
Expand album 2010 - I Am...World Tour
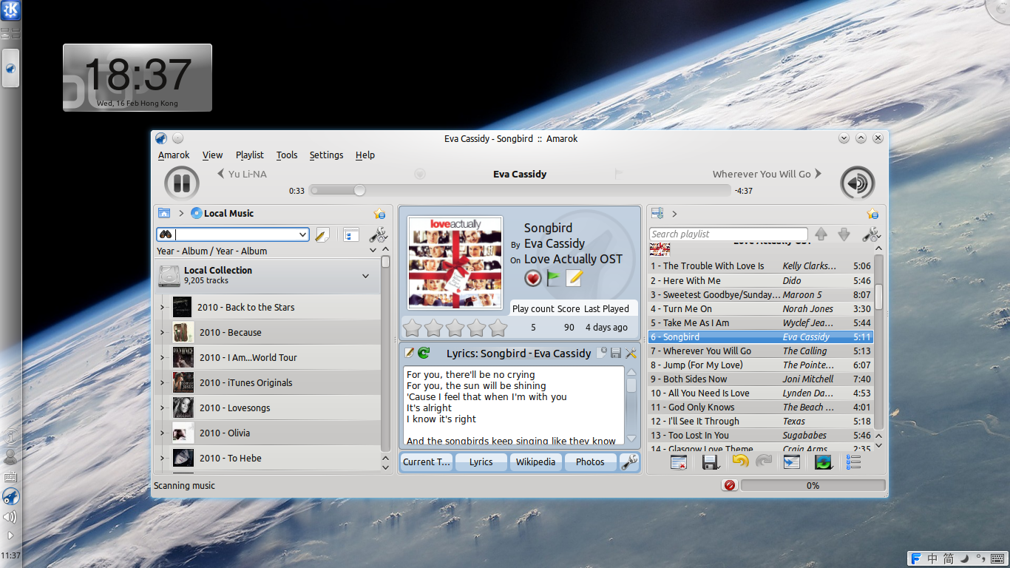[x=162, y=357]
